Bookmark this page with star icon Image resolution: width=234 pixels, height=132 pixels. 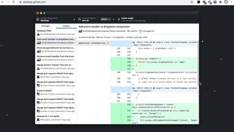click(x=192, y=2)
